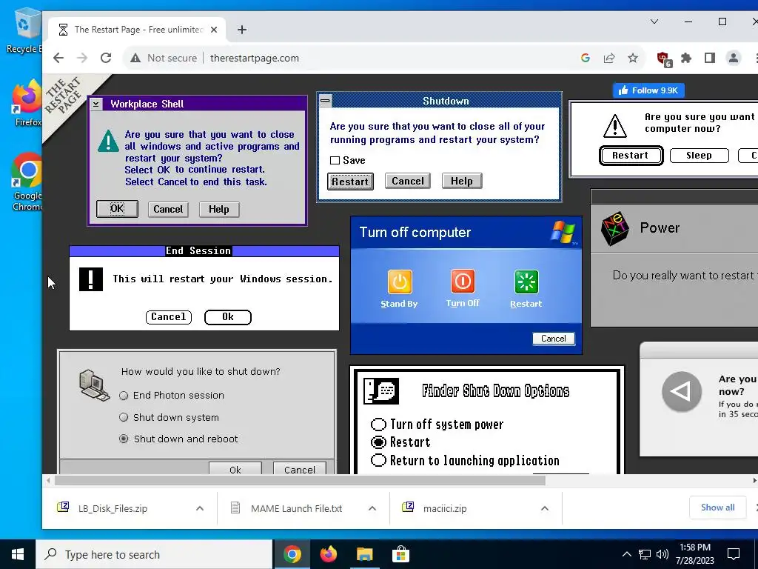This screenshot has width=758, height=569.
Task: Click Help in Workplace Shell dialog
Action: 219,210
